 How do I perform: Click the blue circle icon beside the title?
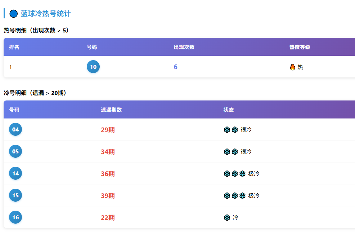pos(14,14)
